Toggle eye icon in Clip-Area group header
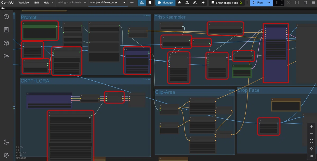Screen dimensions: 317x161 click(233, 90)
